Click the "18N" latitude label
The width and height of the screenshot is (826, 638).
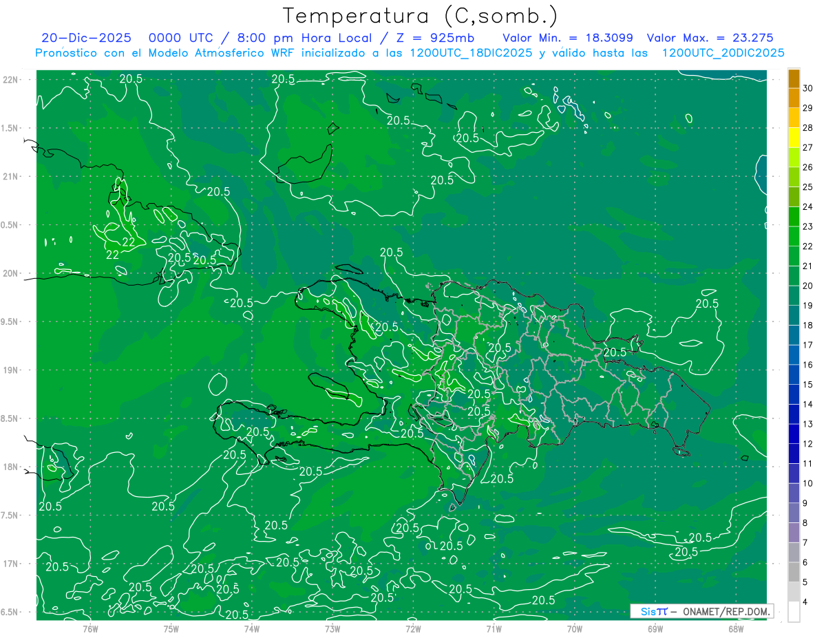[x=10, y=467]
